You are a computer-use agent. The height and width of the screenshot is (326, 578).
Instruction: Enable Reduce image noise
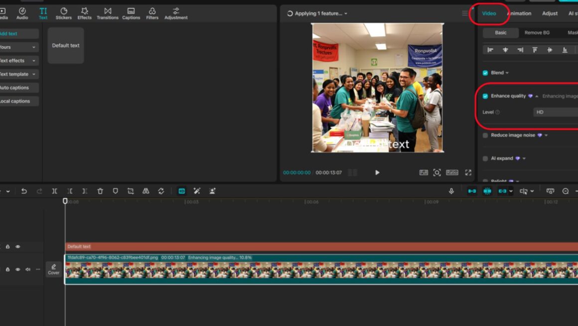485,136
